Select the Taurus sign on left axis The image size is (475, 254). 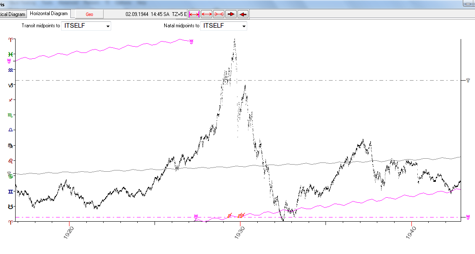[x=11, y=207]
